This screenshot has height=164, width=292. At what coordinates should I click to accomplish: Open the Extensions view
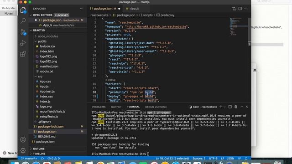coord(23,54)
